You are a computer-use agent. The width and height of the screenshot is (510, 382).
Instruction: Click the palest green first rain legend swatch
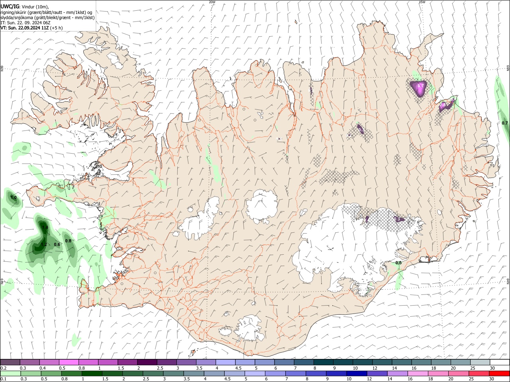[x=10, y=374]
